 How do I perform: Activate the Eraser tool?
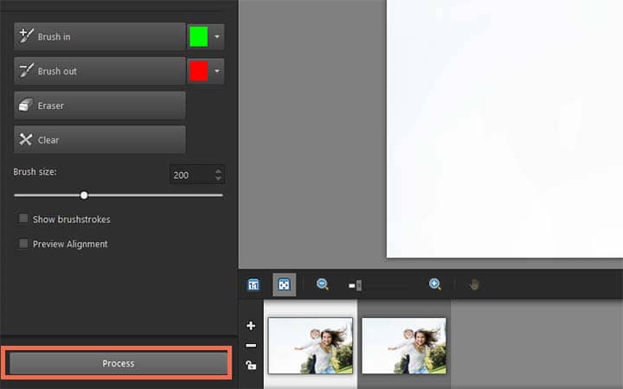click(x=100, y=105)
